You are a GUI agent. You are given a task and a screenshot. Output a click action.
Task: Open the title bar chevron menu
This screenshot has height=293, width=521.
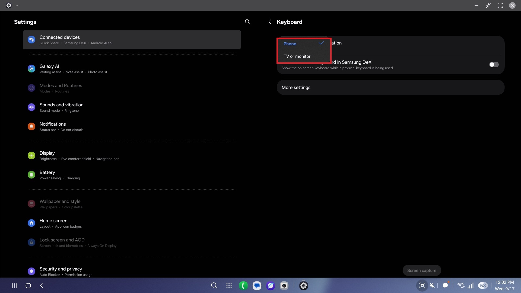pyautogui.click(x=17, y=5)
